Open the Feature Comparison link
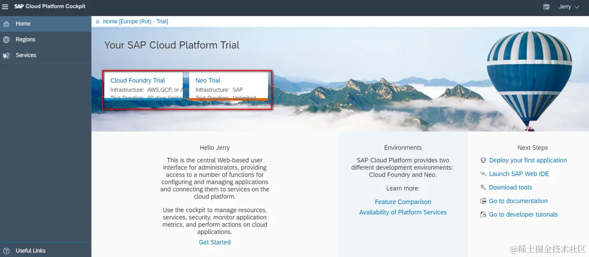This screenshot has width=589, height=257. 403,202
